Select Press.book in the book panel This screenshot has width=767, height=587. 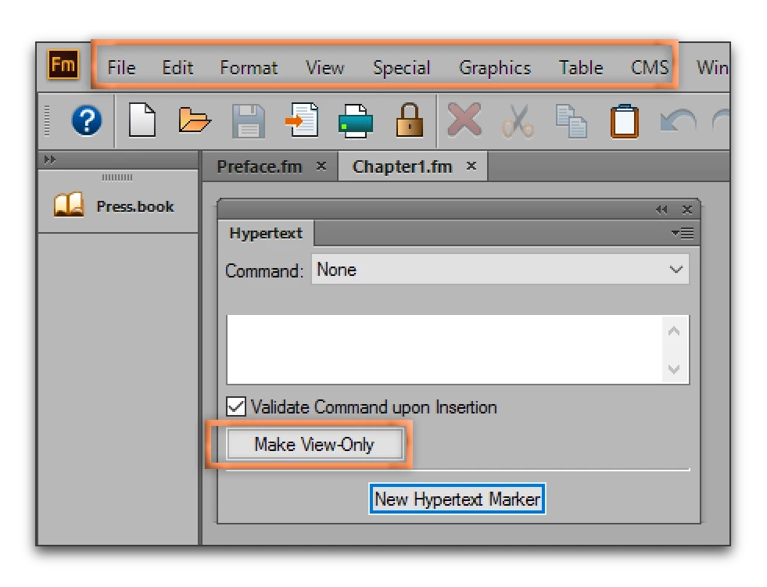coord(135,206)
